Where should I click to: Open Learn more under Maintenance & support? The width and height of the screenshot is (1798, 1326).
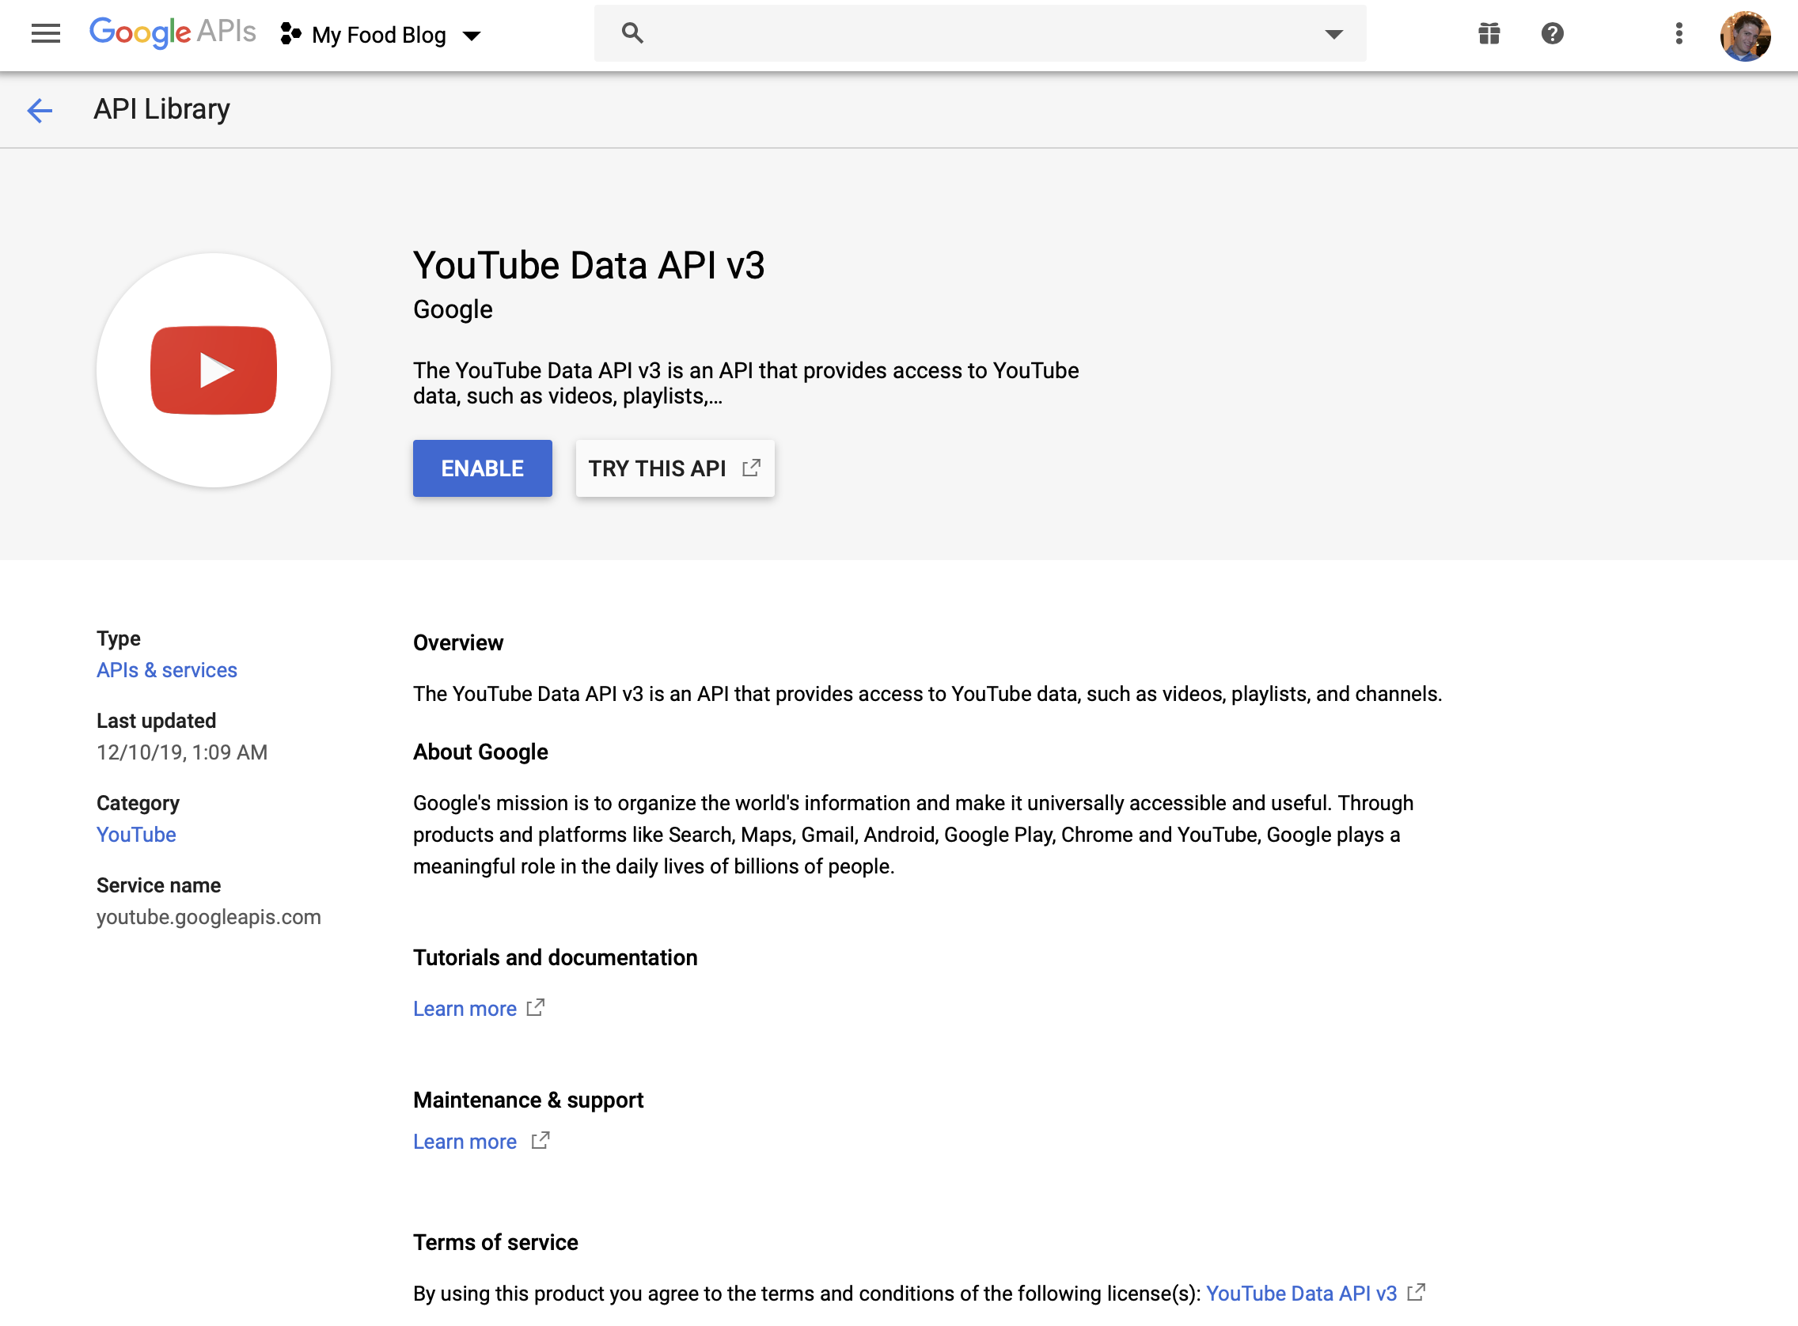pos(465,1142)
